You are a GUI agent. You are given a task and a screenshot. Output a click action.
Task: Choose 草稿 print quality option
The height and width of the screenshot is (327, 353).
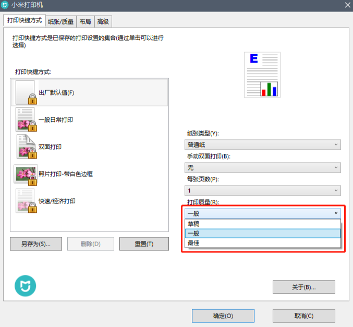tap(262, 224)
